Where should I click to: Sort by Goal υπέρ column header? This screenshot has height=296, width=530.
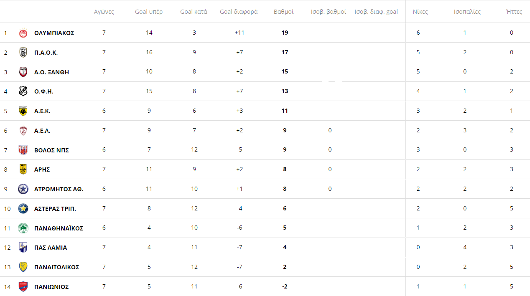tap(149, 12)
